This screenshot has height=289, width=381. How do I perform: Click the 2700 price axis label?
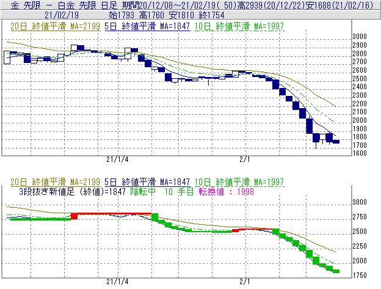click(360, 62)
